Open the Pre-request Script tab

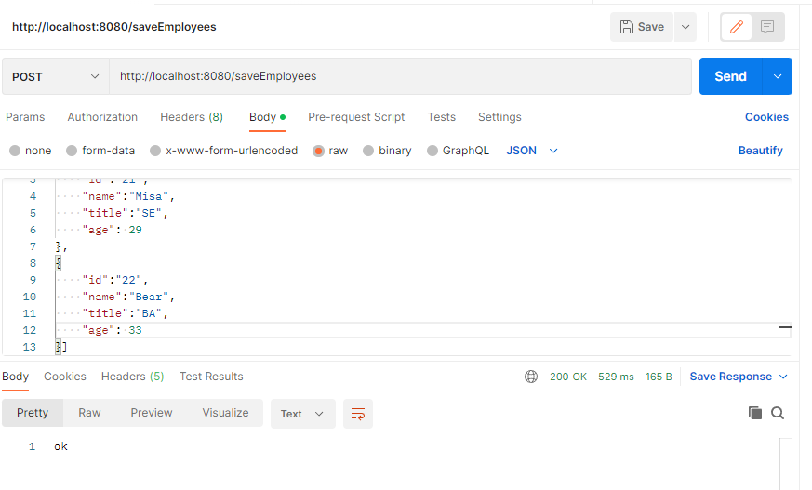coord(356,117)
